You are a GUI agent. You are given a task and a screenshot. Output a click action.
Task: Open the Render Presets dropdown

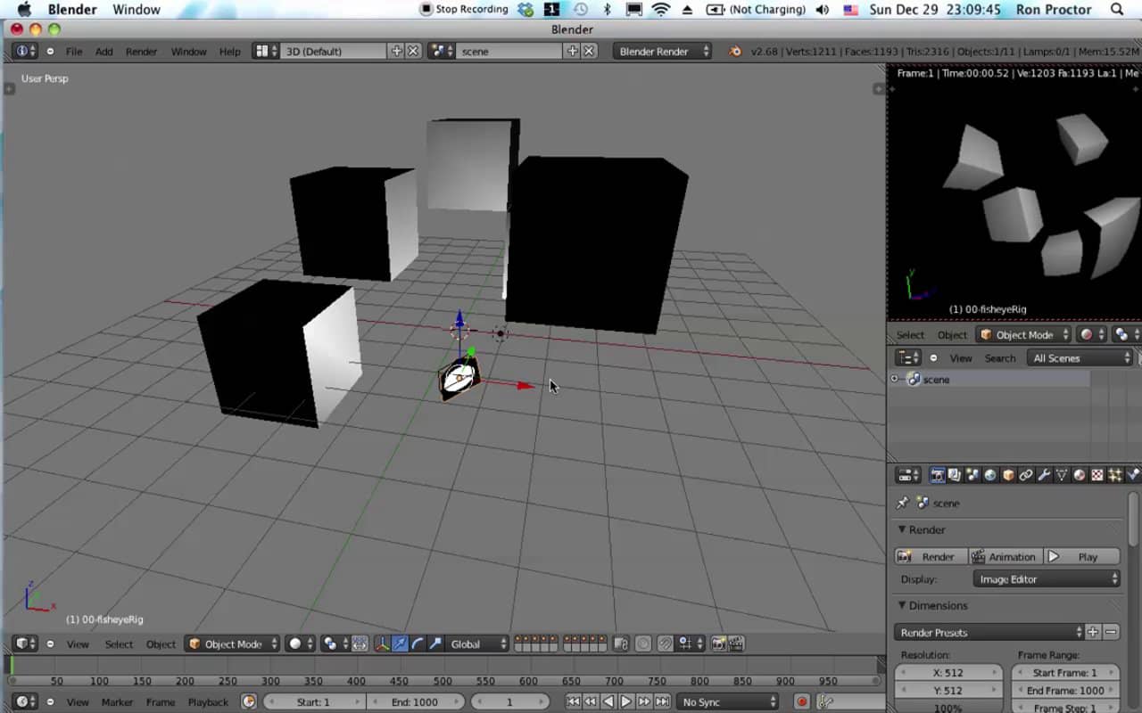(x=989, y=632)
